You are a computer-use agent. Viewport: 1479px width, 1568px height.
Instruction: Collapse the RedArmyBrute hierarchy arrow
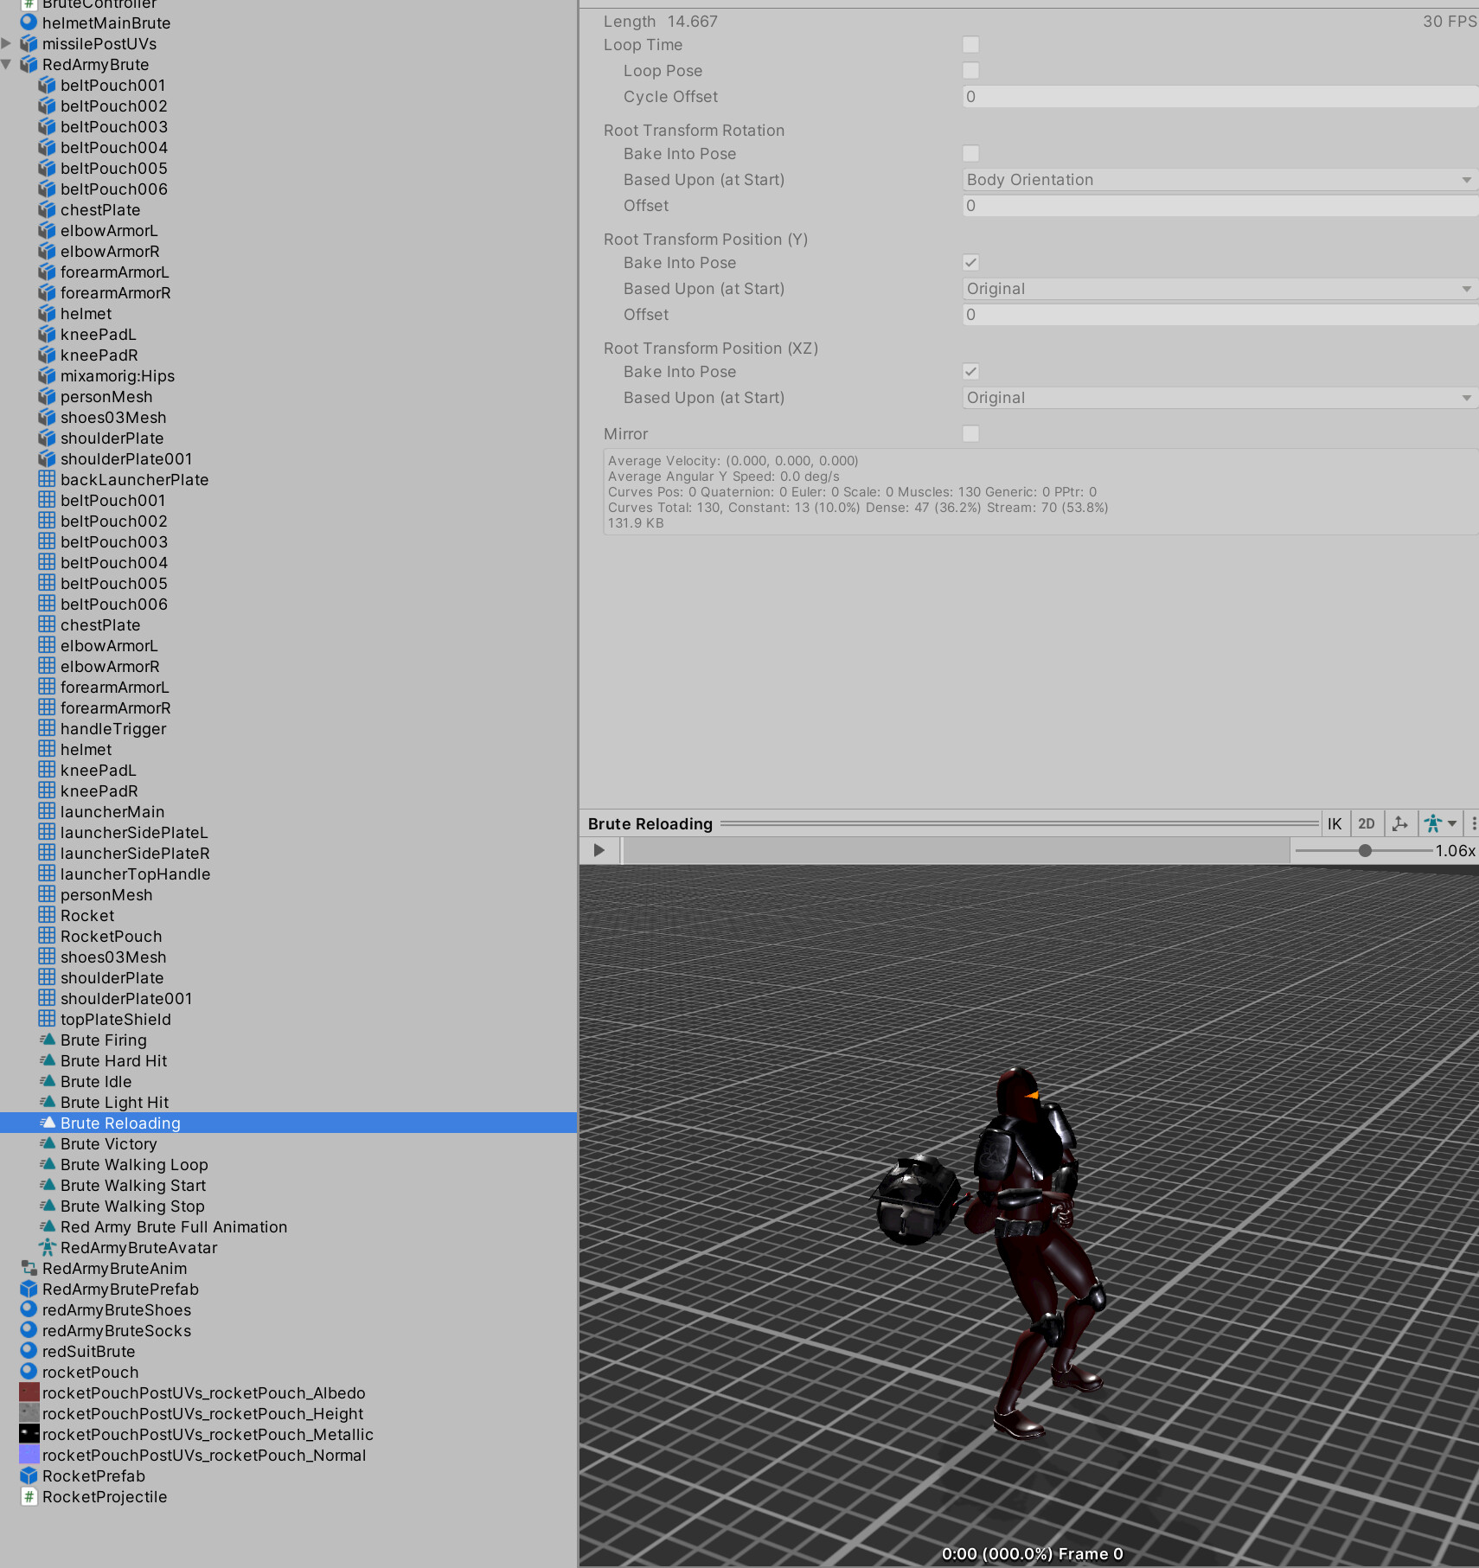[7, 64]
